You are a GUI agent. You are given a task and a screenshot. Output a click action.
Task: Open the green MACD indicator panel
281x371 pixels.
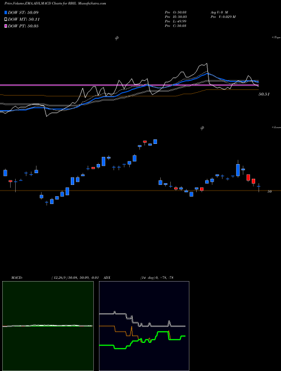point(48,326)
